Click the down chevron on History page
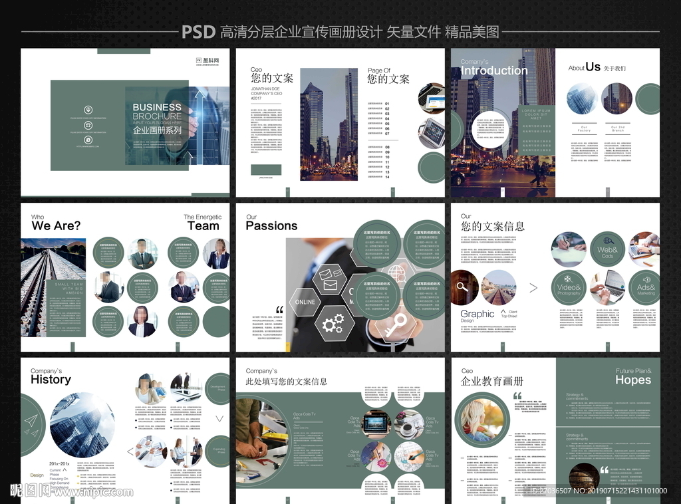 pos(219,419)
